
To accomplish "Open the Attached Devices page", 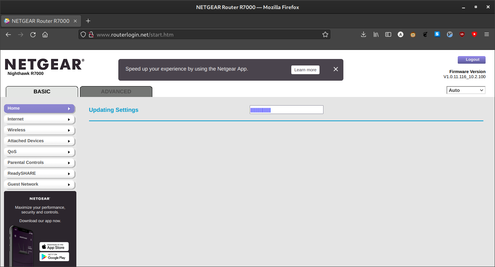I will point(39,141).
